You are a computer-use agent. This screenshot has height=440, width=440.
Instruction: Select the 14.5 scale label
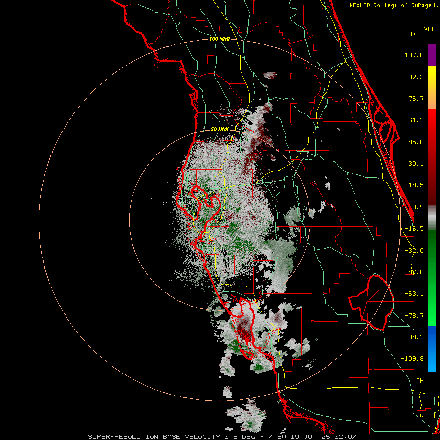pos(416,185)
